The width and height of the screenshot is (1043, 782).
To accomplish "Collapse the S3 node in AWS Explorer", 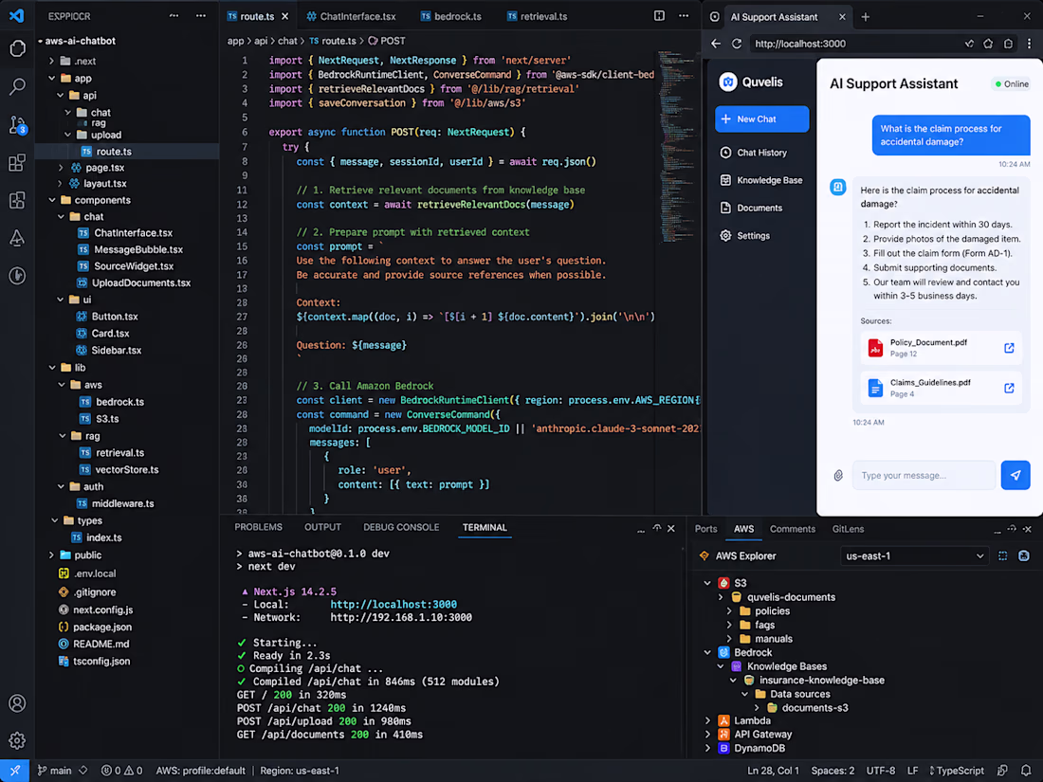I will [x=707, y=583].
